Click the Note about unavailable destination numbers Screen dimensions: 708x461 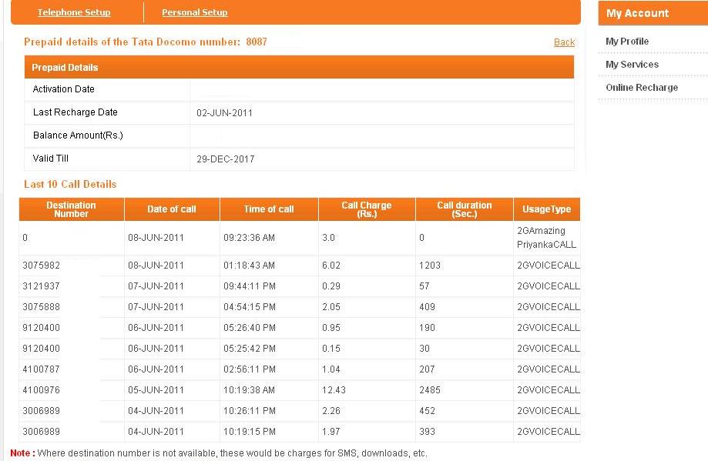tap(219, 453)
